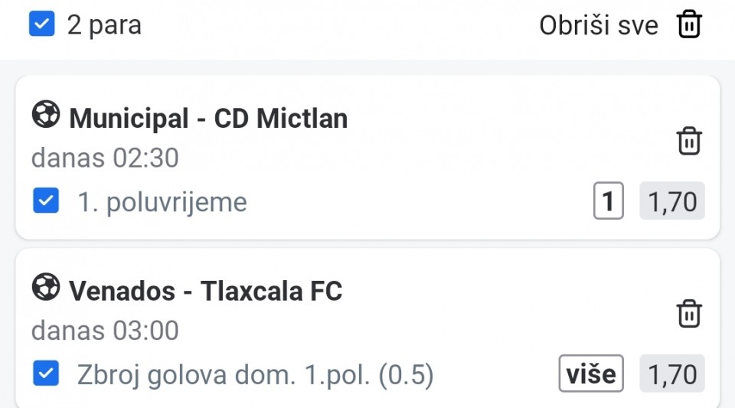Remove the Municipal - CD Mictlan bet
Image resolution: width=735 pixels, height=408 pixels.
[689, 142]
